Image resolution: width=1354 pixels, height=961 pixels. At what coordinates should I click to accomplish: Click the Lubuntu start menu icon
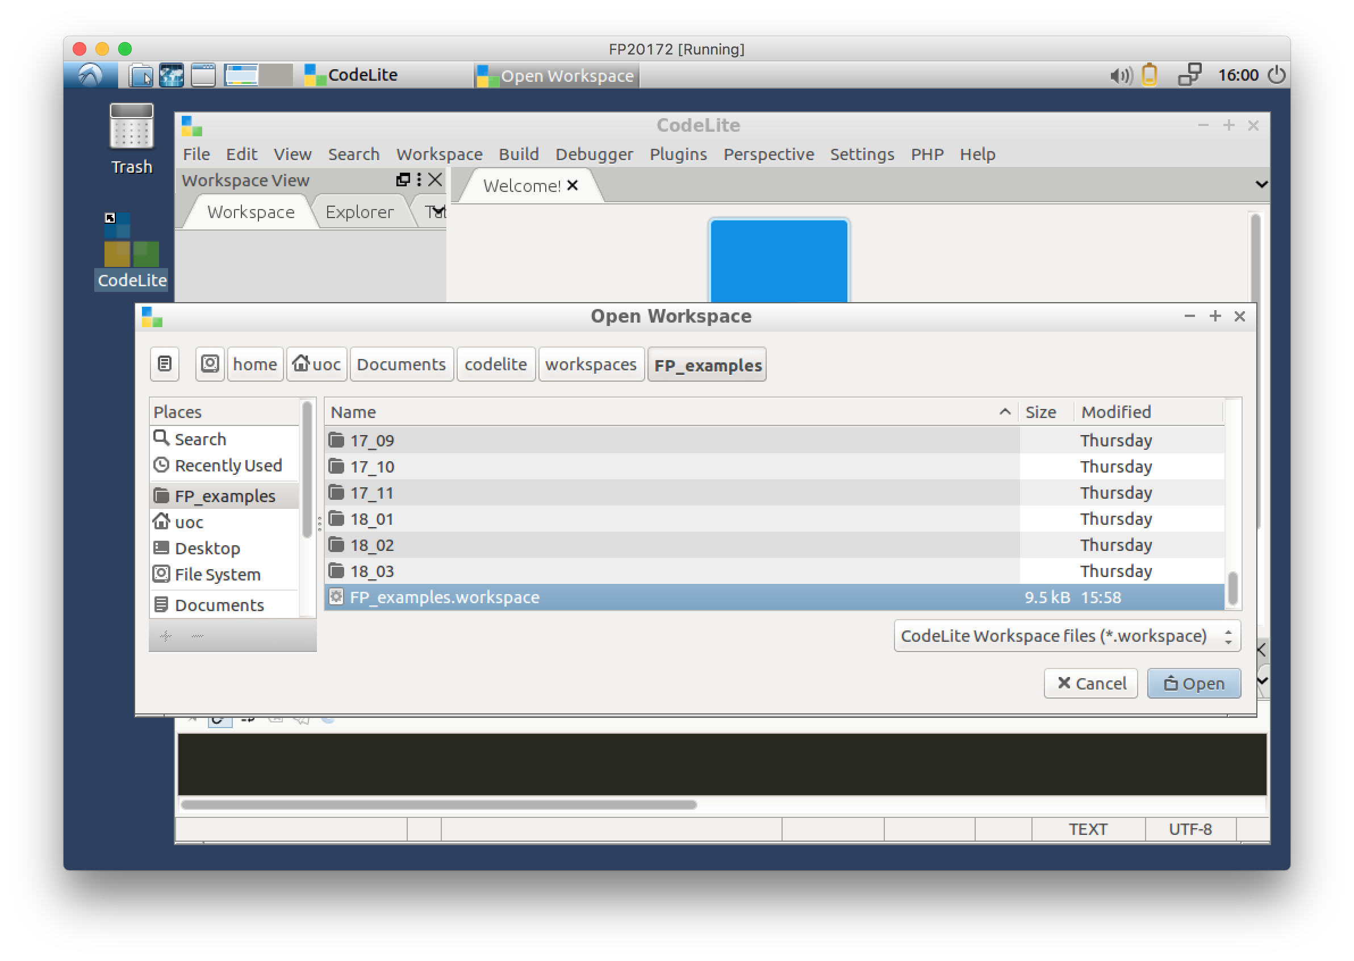click(90, 75)
